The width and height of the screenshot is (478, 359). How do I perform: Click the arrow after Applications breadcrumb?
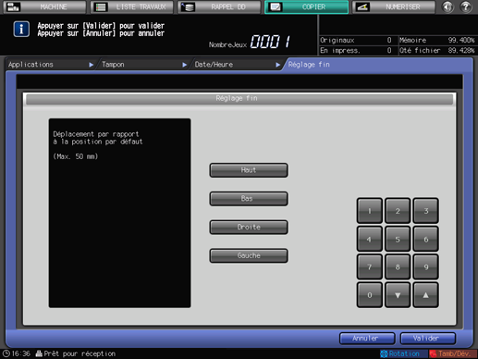click(92, 65)
